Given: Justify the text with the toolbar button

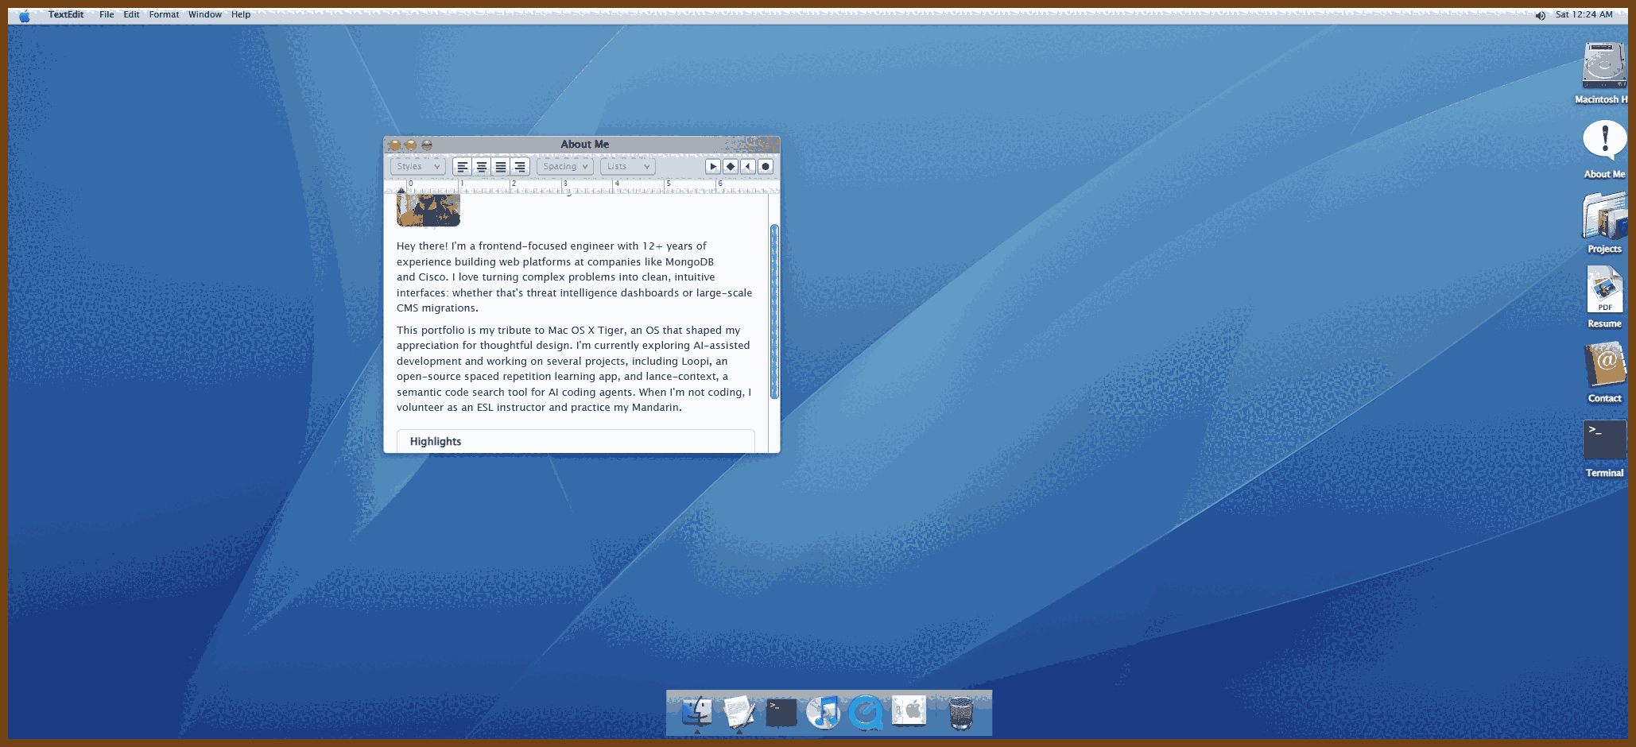Looking at the screenshot, I should click(x=500, y=167).
